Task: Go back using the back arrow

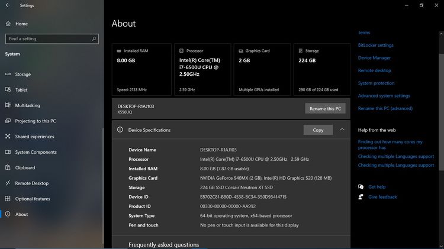Action: 8,5
